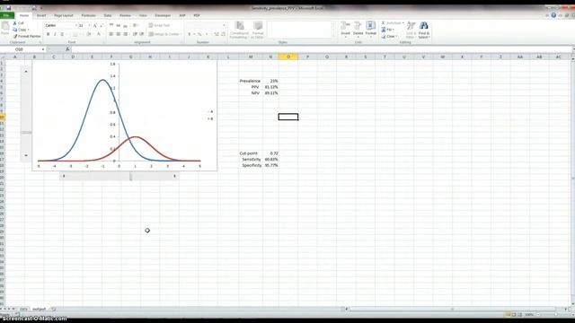Click inside the formula bar

(x=321, y=49)
